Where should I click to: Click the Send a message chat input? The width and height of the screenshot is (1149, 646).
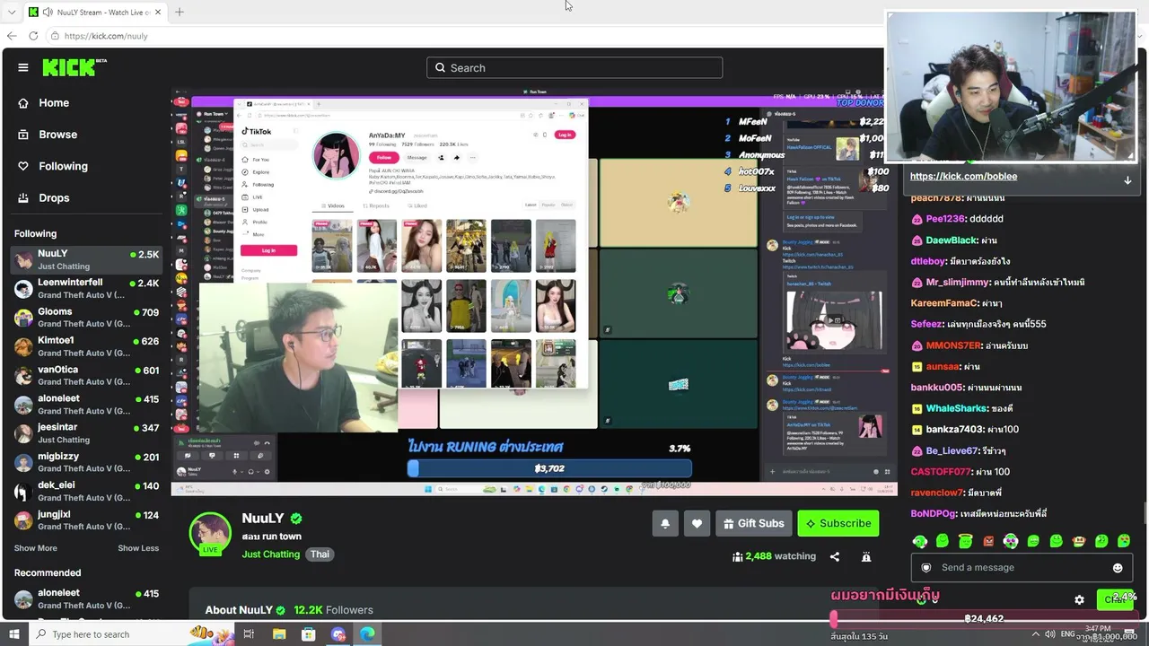pyautogui.click(x=1022, y=567)
